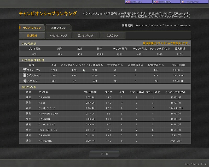Open the クランランキング sub-tab
Viewport: 209px width, 167px height.
pos(59,35)
